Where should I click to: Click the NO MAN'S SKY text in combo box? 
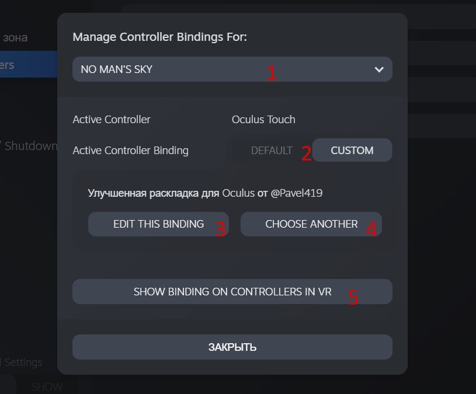(117, 69)
